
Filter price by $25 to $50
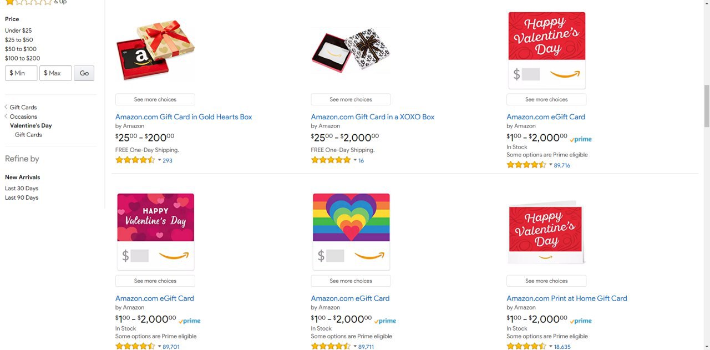(x=19, y=40)
